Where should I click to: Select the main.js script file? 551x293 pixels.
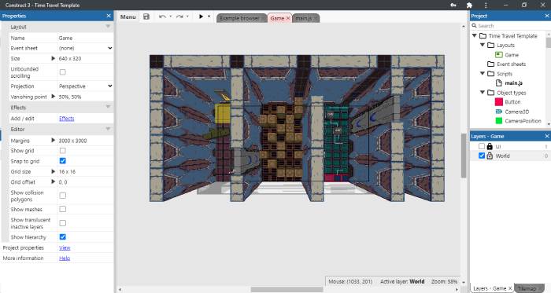(513, 83)
